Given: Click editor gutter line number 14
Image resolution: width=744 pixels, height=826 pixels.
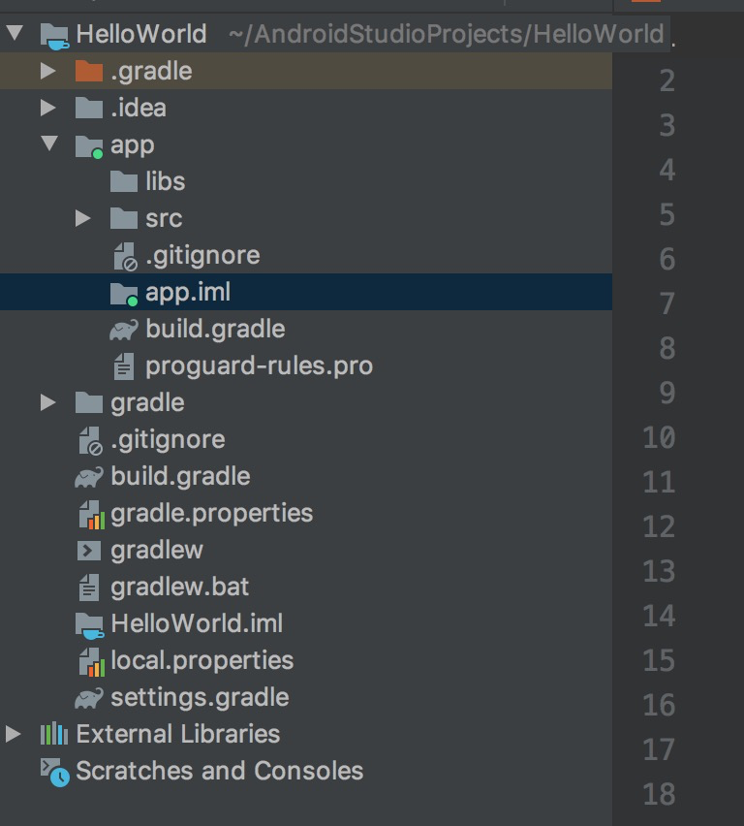Looking at the screenshot, I should tap(659, 616).
